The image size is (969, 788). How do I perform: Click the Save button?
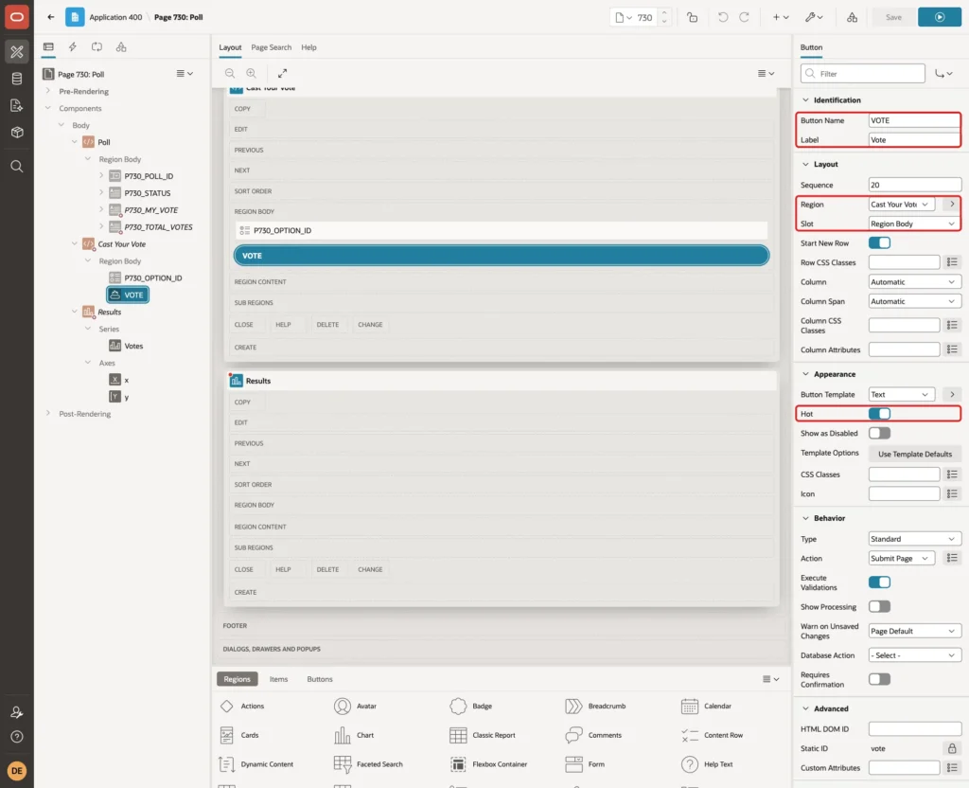tap(893, 17)
